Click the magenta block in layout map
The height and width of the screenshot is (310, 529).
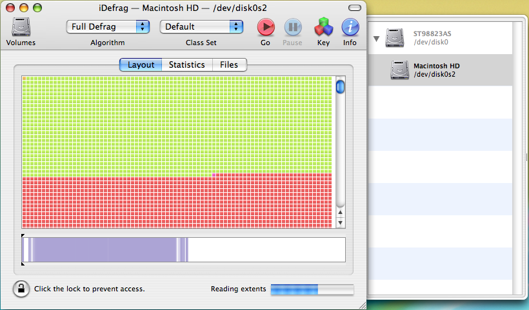(214, 175)
